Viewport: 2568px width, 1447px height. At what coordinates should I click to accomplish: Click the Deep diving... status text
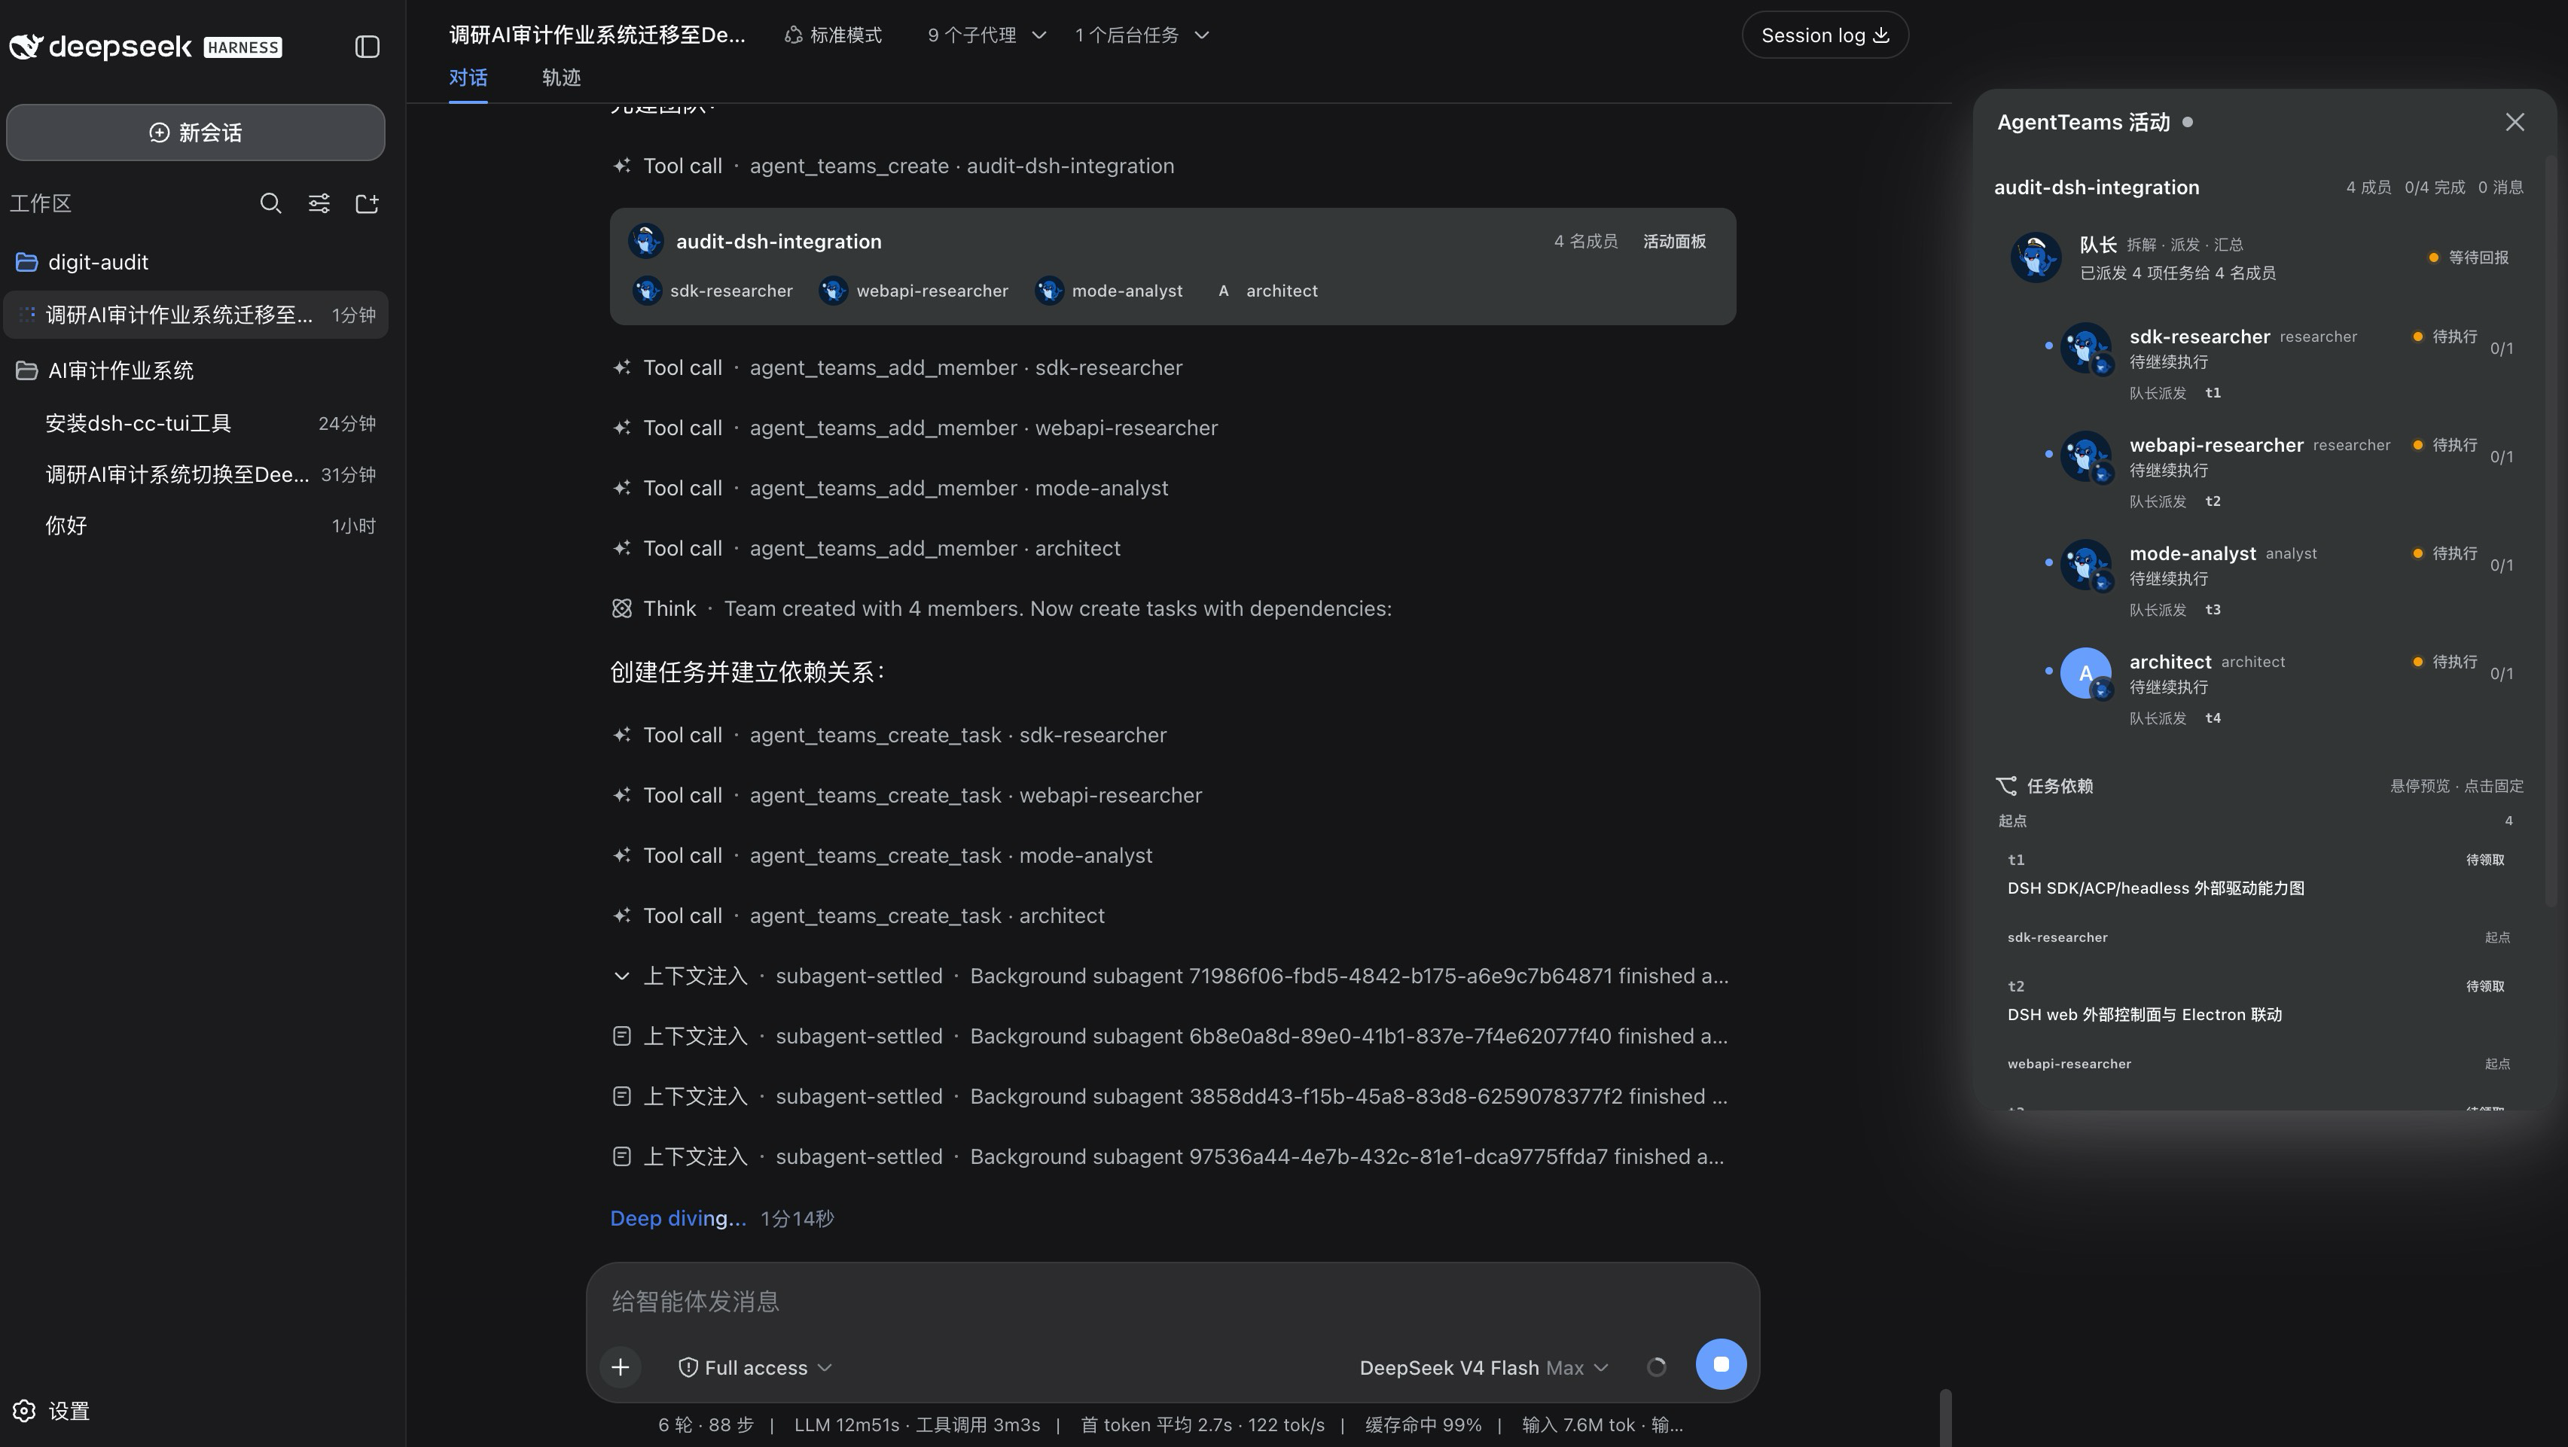click(x=678, y=1219)
